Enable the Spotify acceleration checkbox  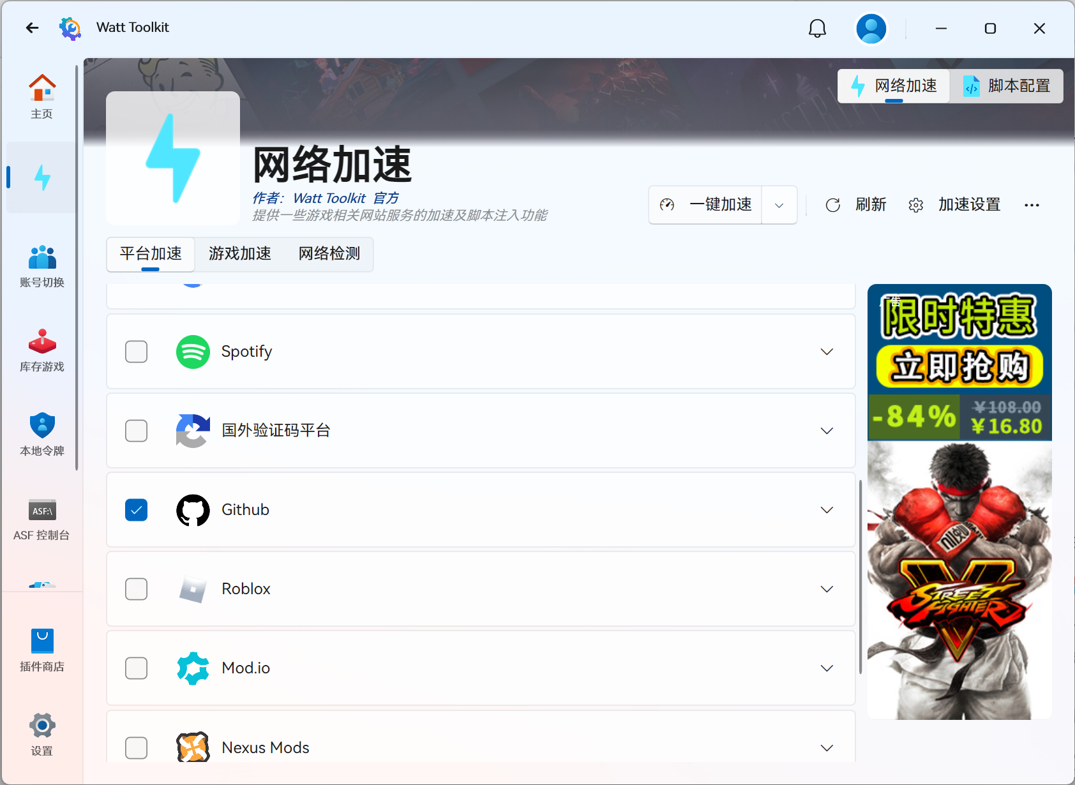(136, 352)
